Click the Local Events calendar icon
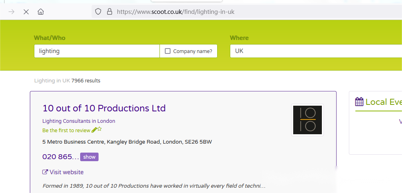 coord(359,102)
